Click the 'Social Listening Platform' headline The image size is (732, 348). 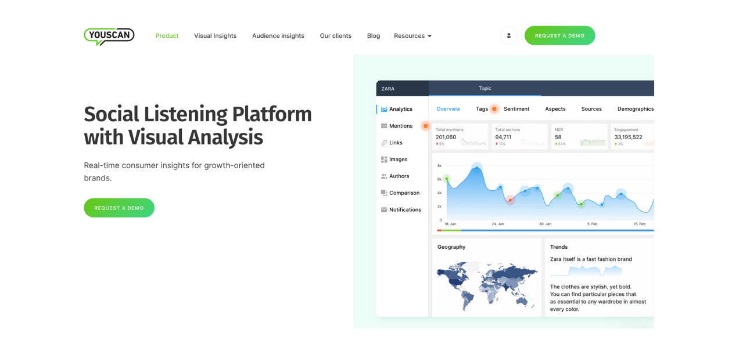198,114
